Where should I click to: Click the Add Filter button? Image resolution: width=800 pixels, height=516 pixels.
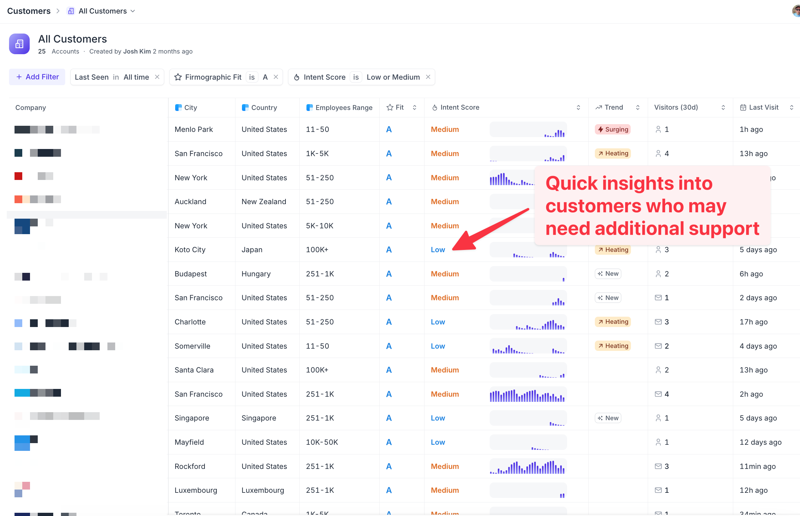click(x=37, y=77)
